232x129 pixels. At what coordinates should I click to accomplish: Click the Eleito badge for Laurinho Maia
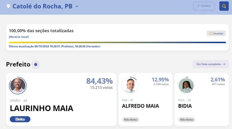pyautogui.click(x=20, y=119)
